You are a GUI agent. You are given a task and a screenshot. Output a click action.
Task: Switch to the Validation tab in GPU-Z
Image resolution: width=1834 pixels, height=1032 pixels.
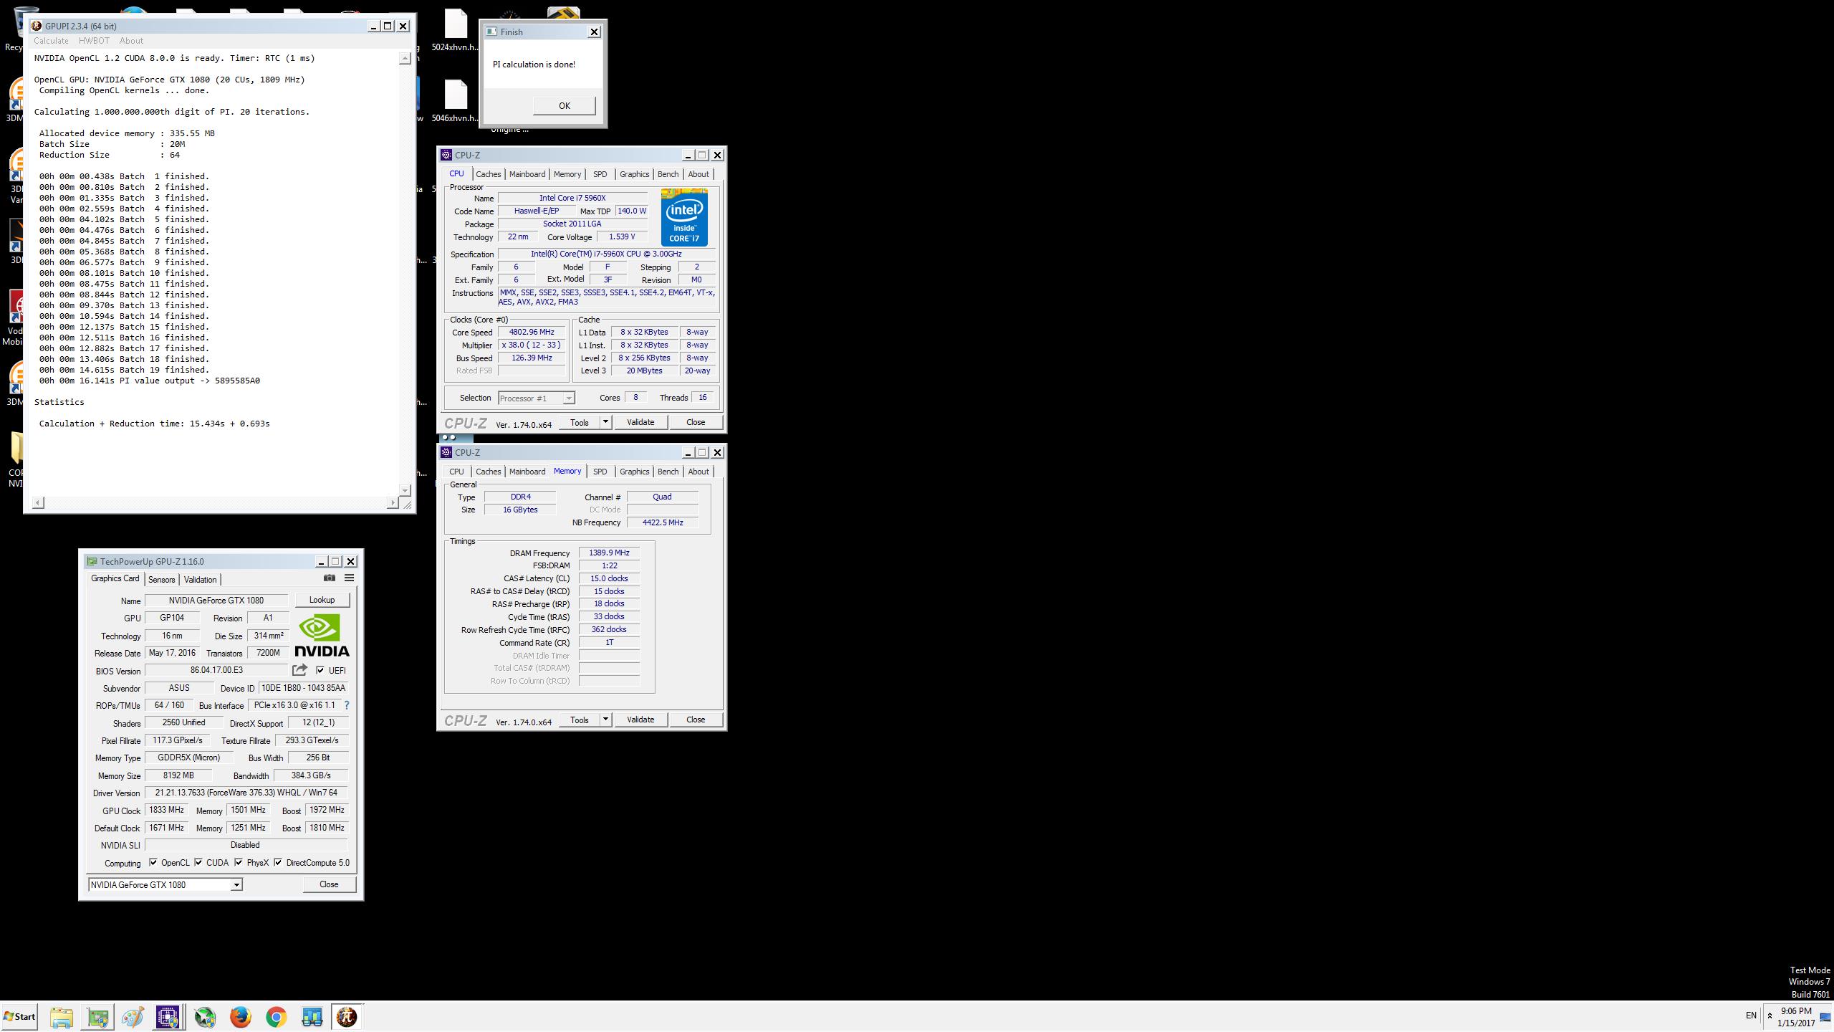point(200,579)
